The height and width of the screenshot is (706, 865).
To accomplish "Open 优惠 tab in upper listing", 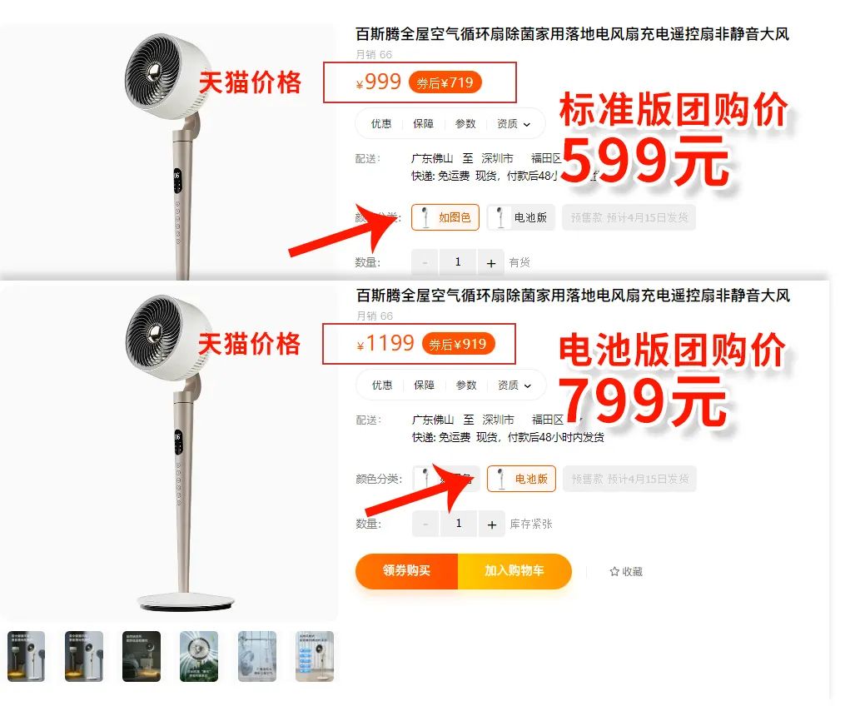I will [x=381, y=124].
